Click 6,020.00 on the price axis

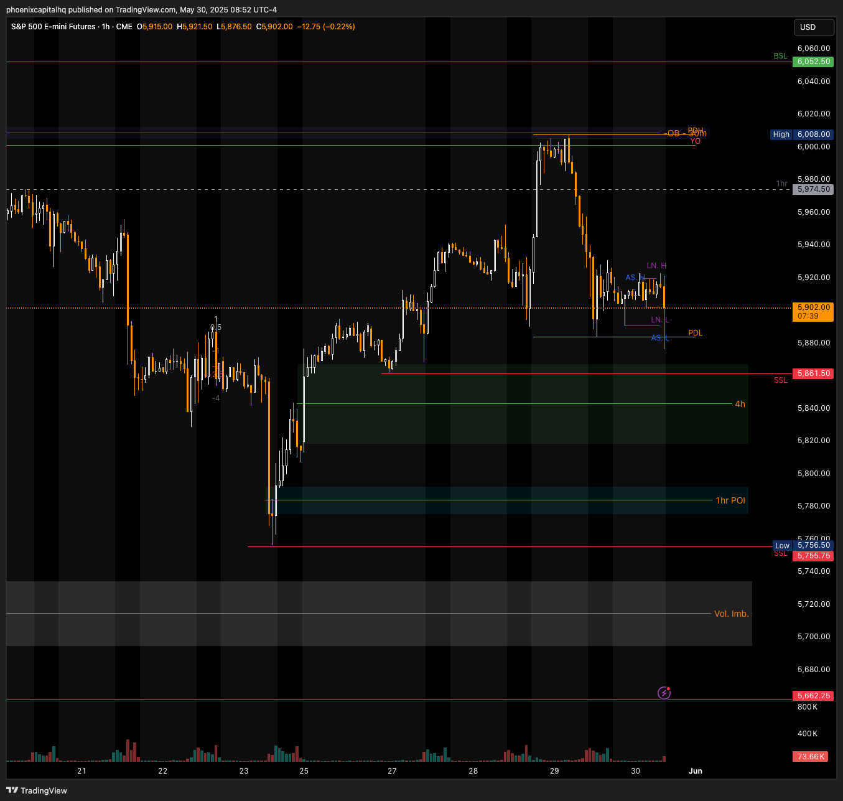(814, 114)
